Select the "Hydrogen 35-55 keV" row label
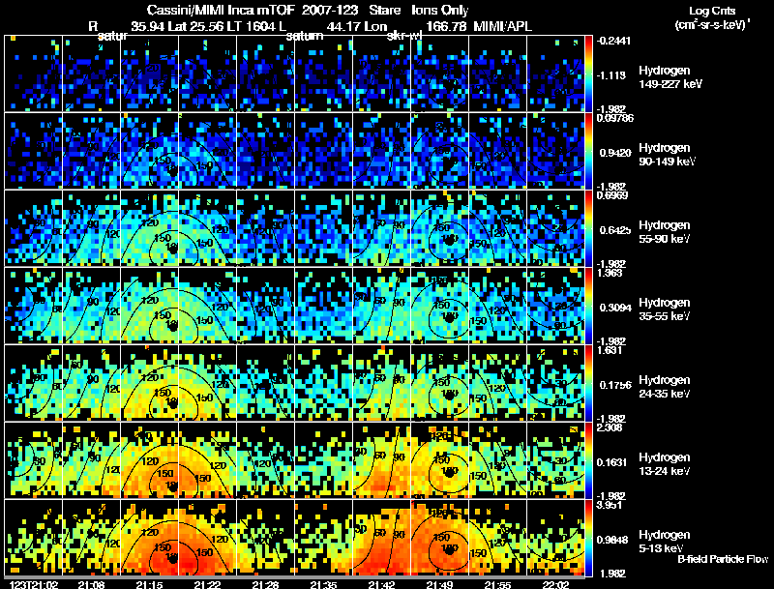This screenshot has height=589, width=774. coord(665,309)
